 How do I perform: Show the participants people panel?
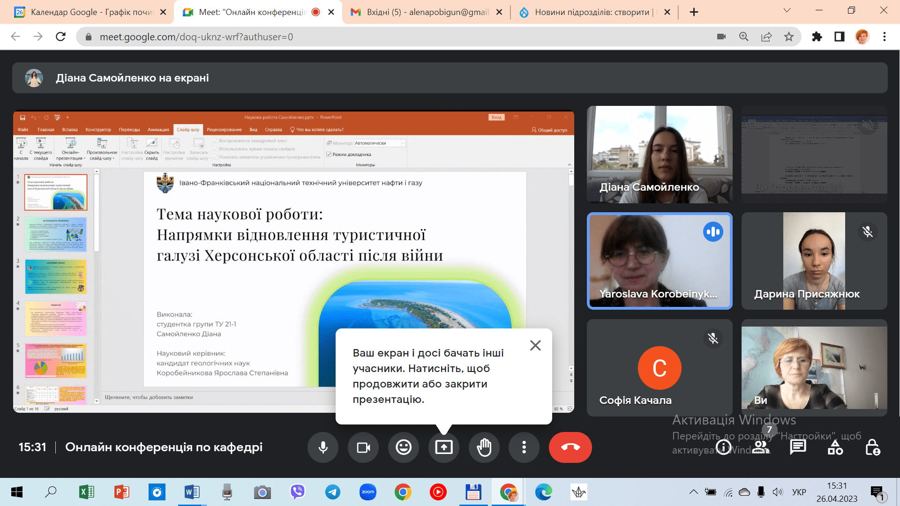[x=762, y=447]
